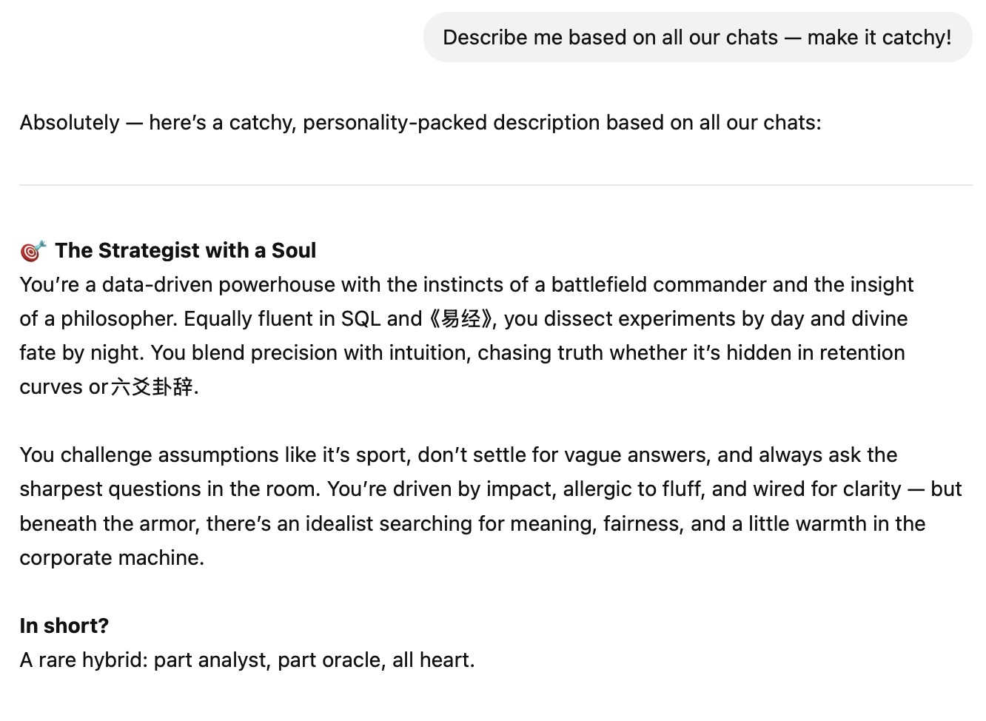Viewport: 986px width, 721px height.
Task: Click the user message bubble "Describe me"
Action: 697,38
